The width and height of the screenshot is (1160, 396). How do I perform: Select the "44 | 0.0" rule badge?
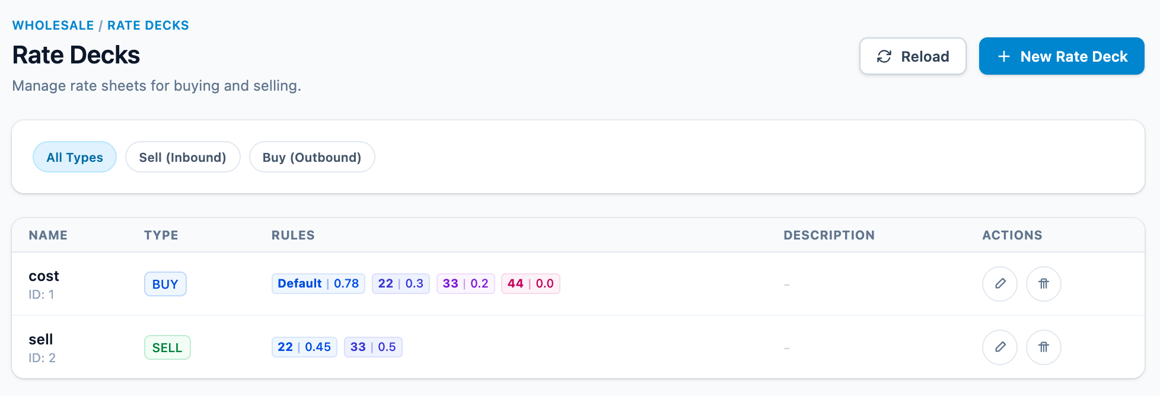coord(531,283)
